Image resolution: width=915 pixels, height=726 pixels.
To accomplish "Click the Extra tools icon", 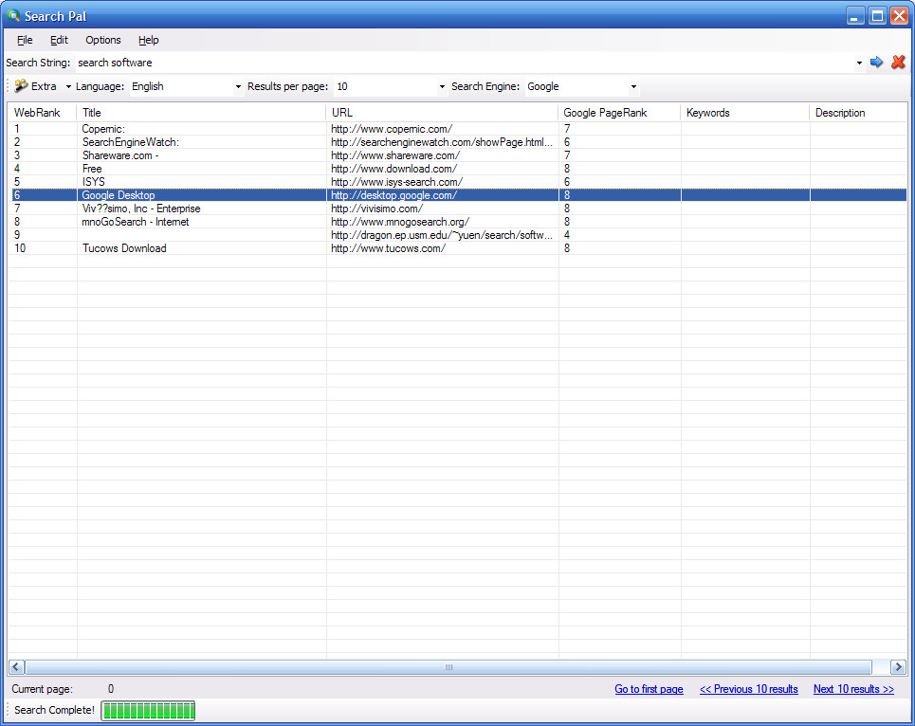I will pos(21,85).
